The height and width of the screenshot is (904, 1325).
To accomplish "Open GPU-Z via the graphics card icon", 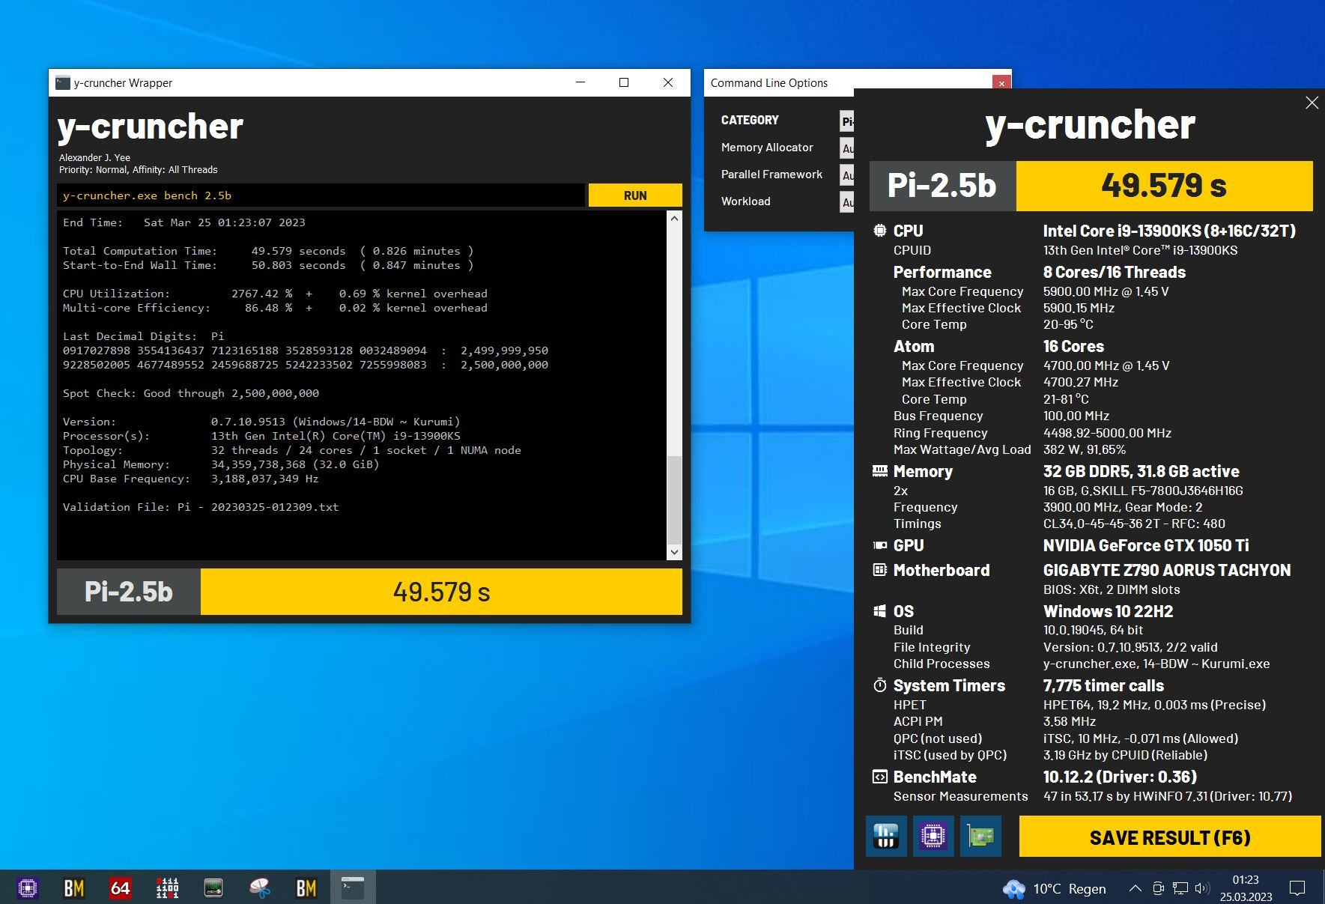I will coord(980,836).
